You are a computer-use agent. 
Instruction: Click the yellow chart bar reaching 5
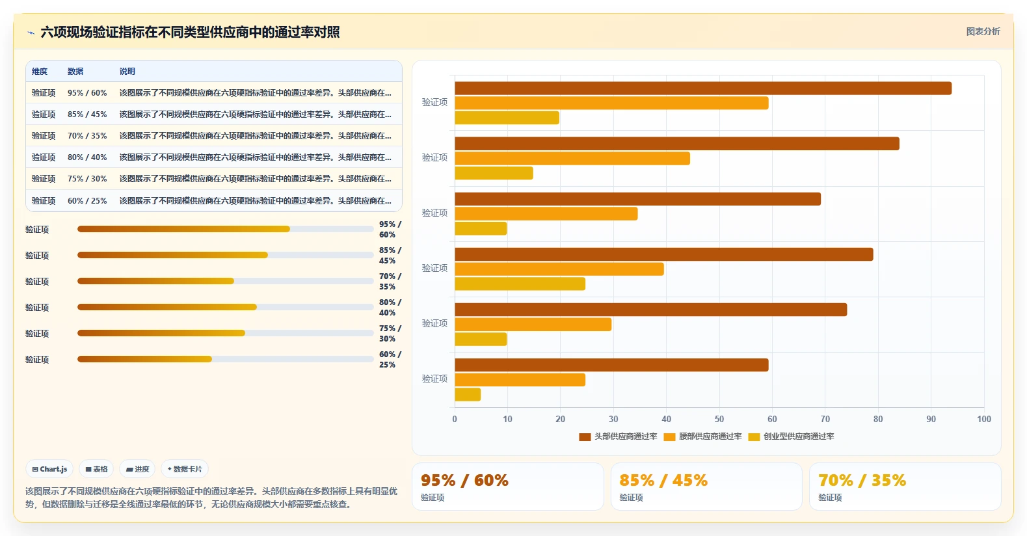468,394
